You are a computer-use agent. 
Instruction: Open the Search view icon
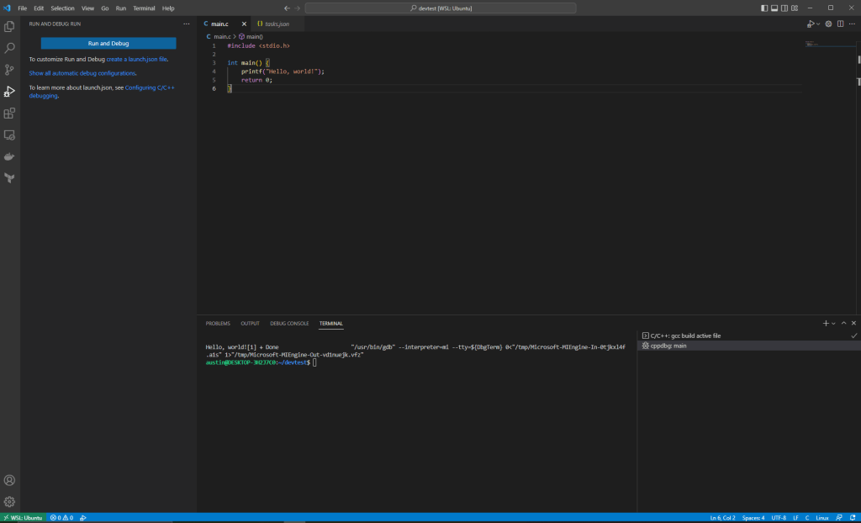(10, 48)
